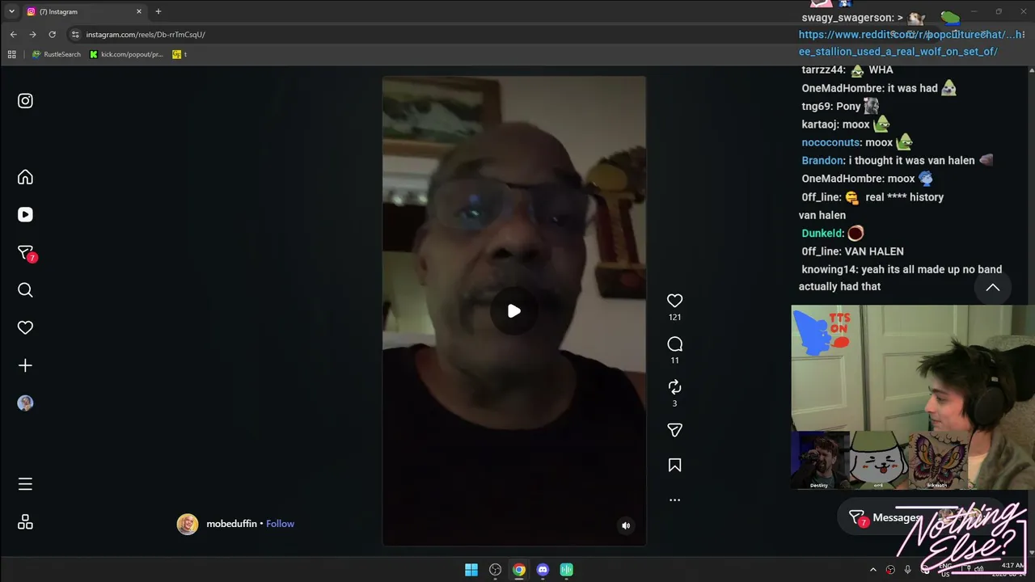Follow the mobeduffin account
Viewport: 1035px width, 582px height.
[280, 524]
